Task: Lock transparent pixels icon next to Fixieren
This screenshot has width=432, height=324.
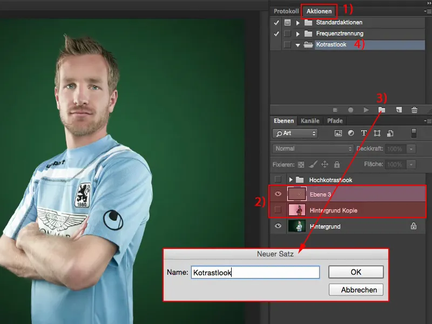Action: tap(301, 165)
